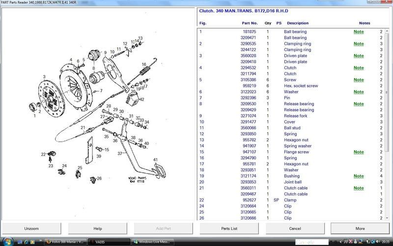
Task: Select the Pin part 3292396
Action: coord(291,98)
